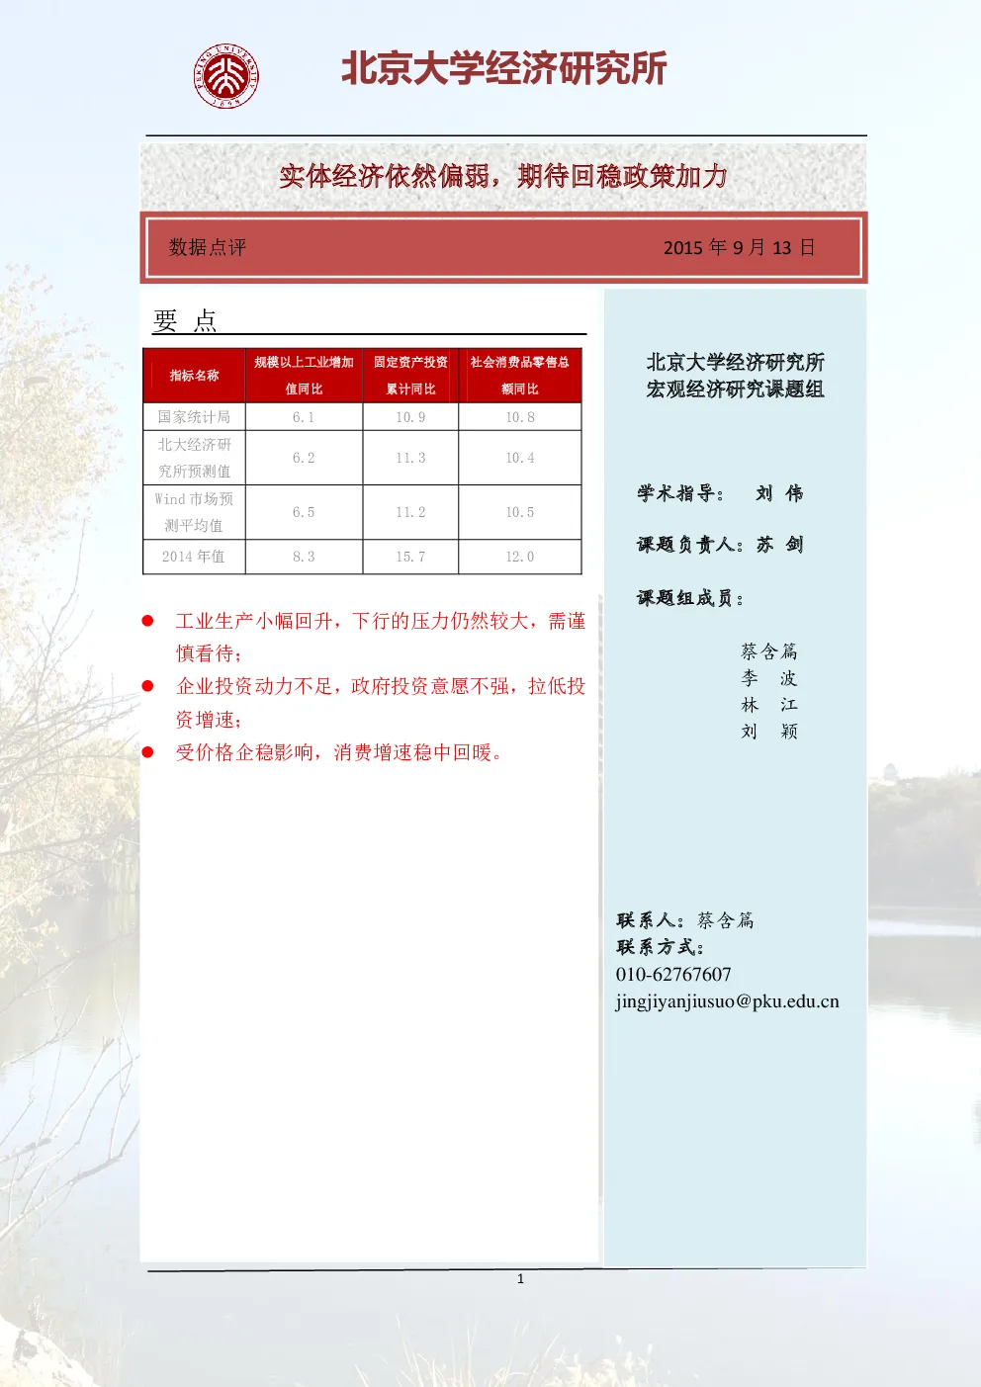The width and height of the screenshot is (981, 1387).
Task: Click the value 6.2 in the table
Action: pyautogui.click(x=304, y=458)
